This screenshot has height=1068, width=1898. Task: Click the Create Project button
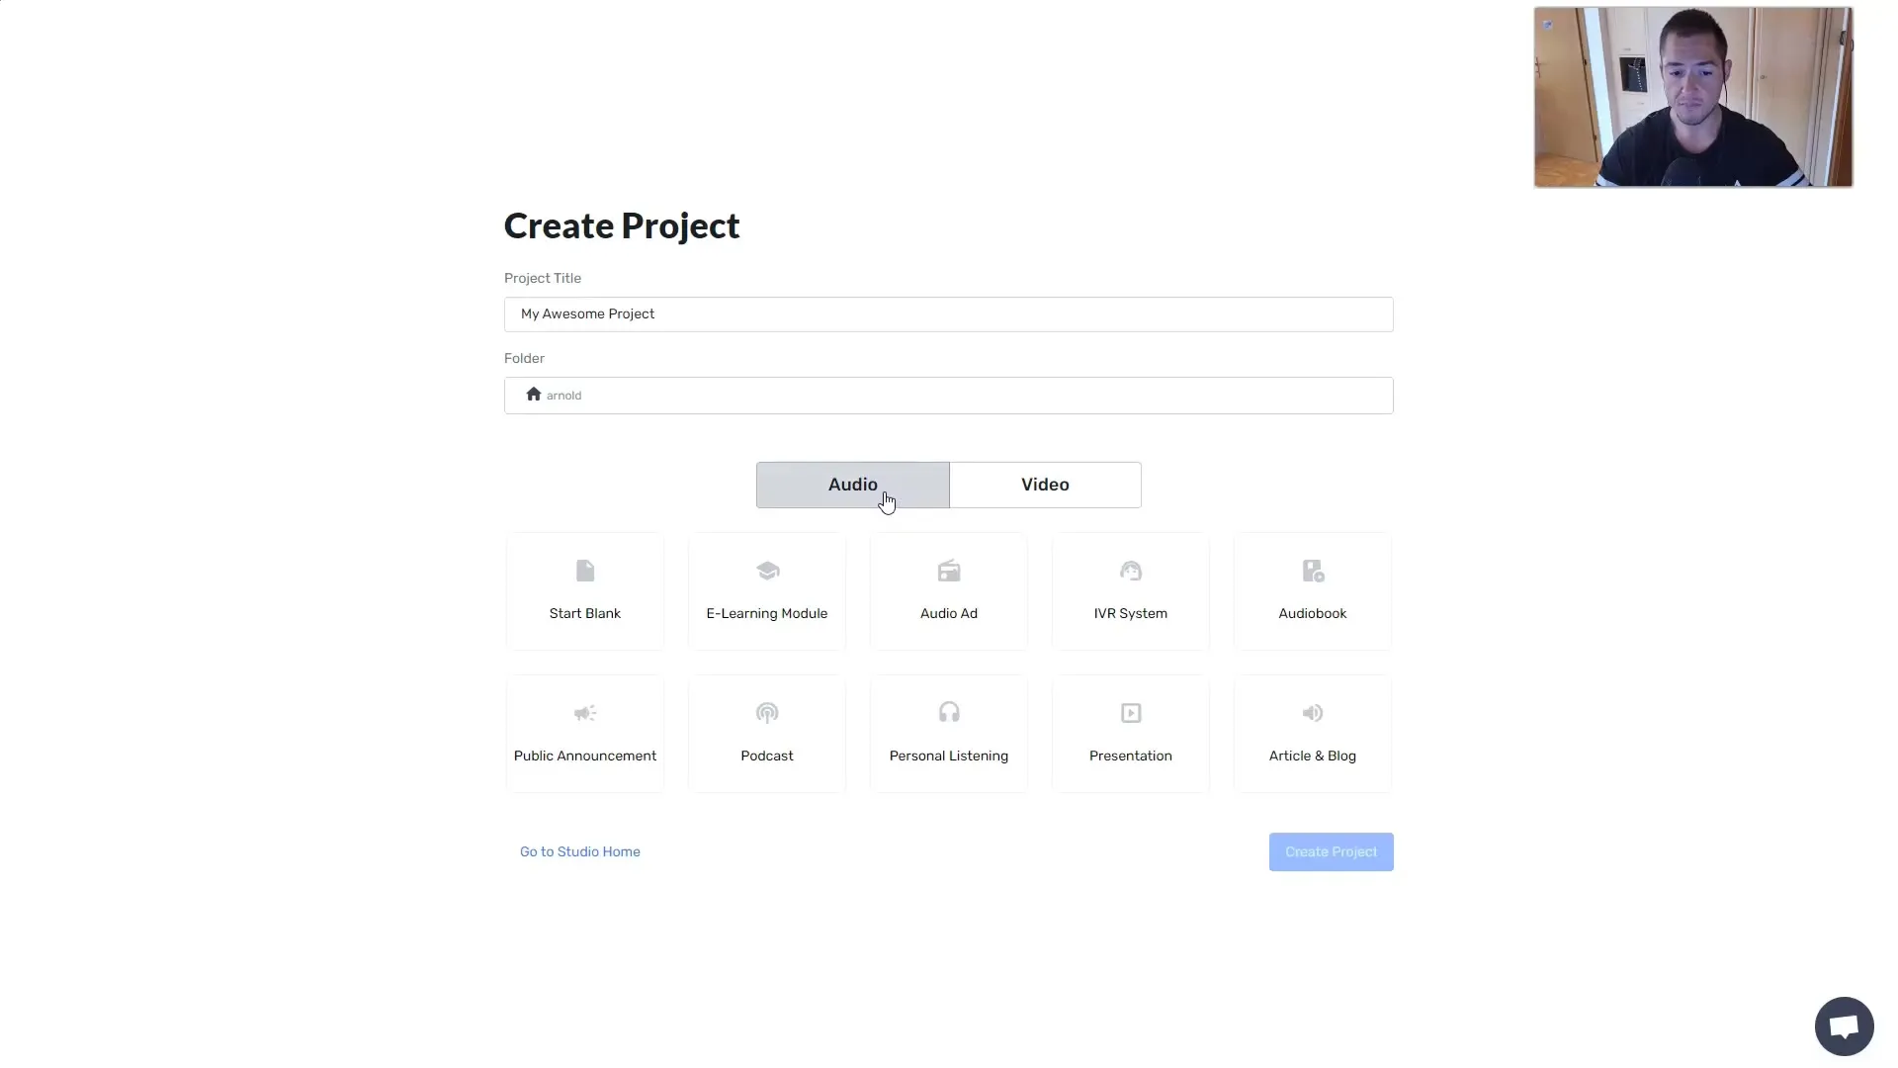[1331, 851]
